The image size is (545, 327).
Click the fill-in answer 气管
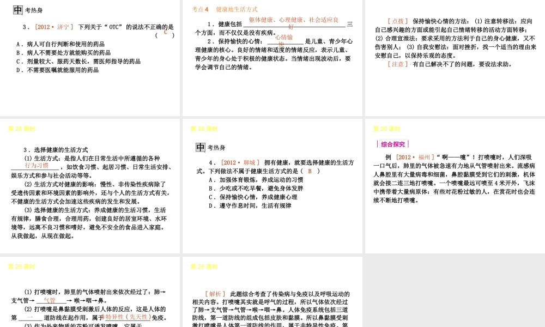click(50, 300)
